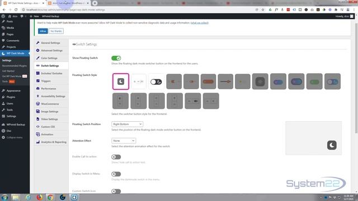Click the floating moon switch preview
Viewport: 358px width, 201px height.
332,145
